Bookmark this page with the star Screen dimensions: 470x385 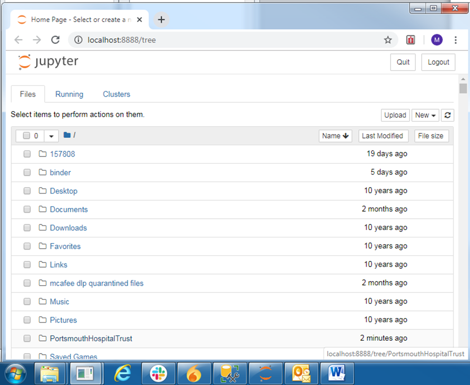pos(388,40)
